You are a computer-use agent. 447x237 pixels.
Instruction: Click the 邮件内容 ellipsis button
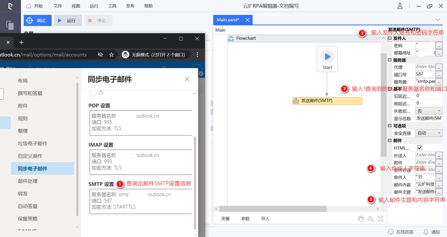tap(439, 184)
